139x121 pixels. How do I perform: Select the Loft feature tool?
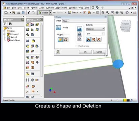(37, 30)
